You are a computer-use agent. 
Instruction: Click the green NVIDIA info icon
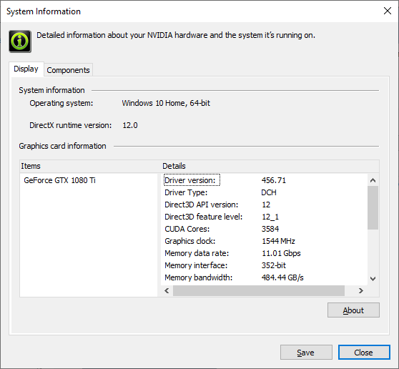20,41
